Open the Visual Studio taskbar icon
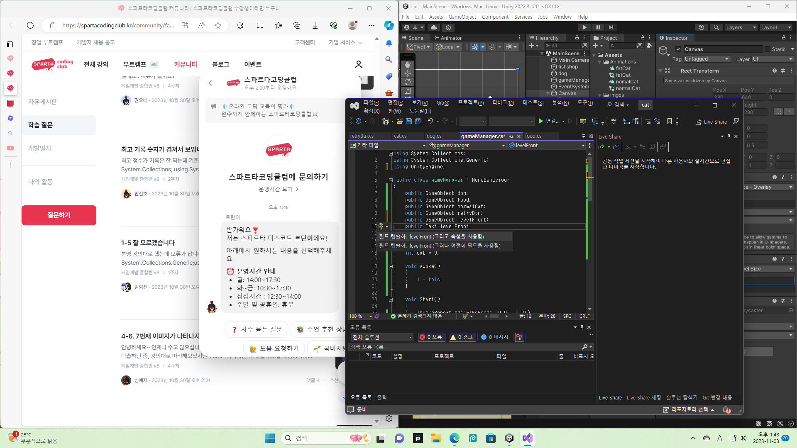The image size is (797, 448). tap(528, 438)
